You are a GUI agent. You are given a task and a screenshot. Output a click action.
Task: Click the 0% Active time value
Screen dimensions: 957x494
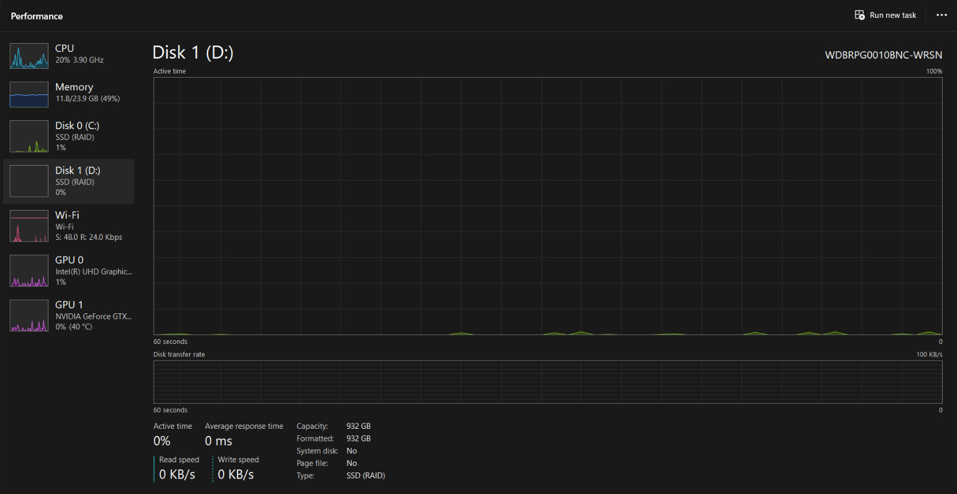tap(162, 441)
